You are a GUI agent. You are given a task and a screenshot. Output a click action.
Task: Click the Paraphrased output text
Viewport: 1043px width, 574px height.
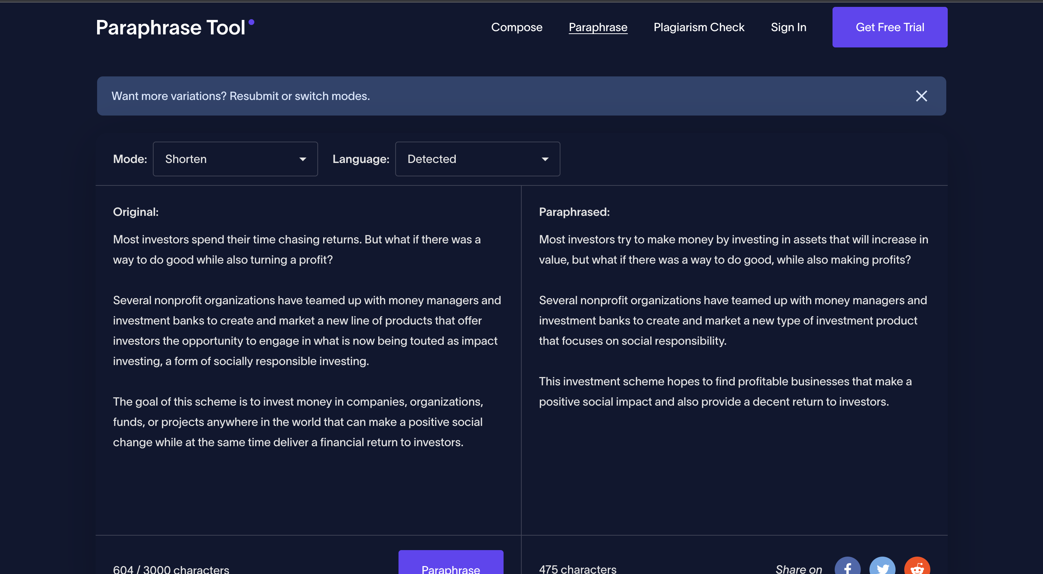(x=734, y=320)
